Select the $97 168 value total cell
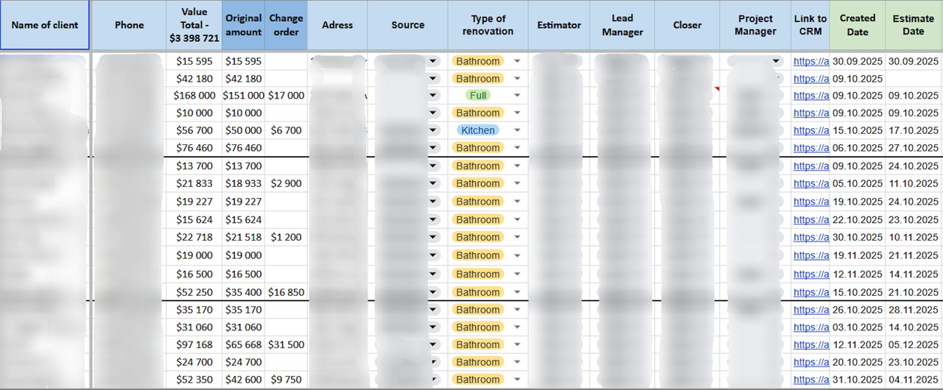Screen dimensions: 943x390 pyautogui.click(x=194, y=345)
